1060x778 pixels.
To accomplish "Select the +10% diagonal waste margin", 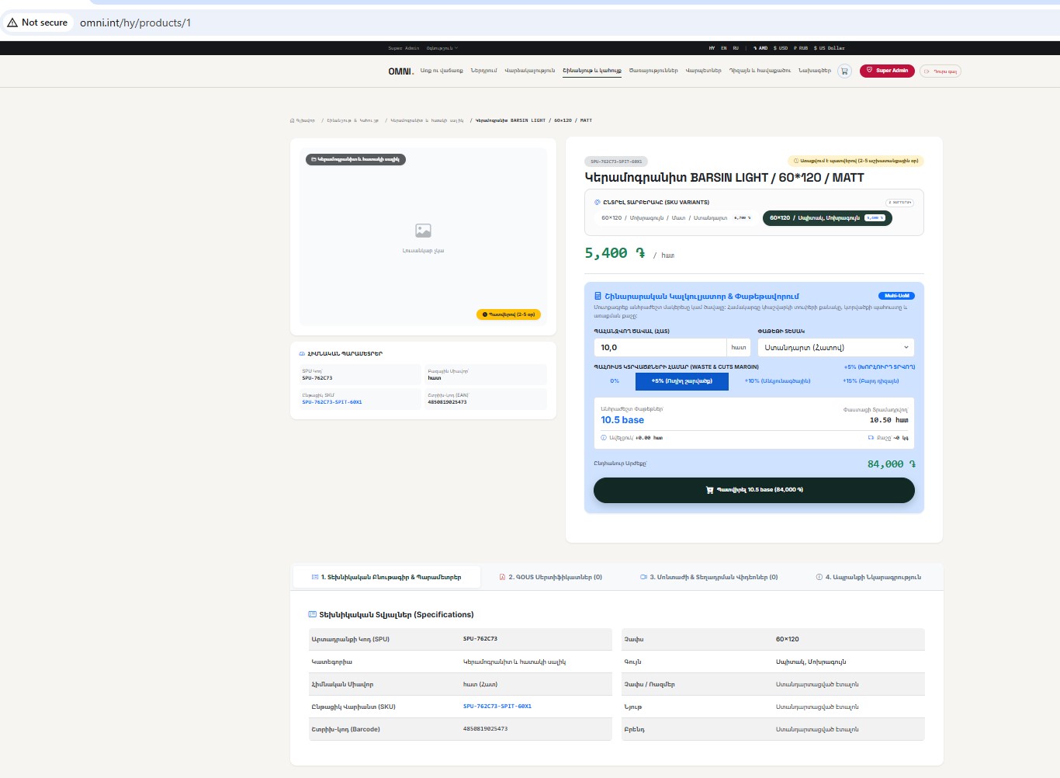I will point(778,381).
